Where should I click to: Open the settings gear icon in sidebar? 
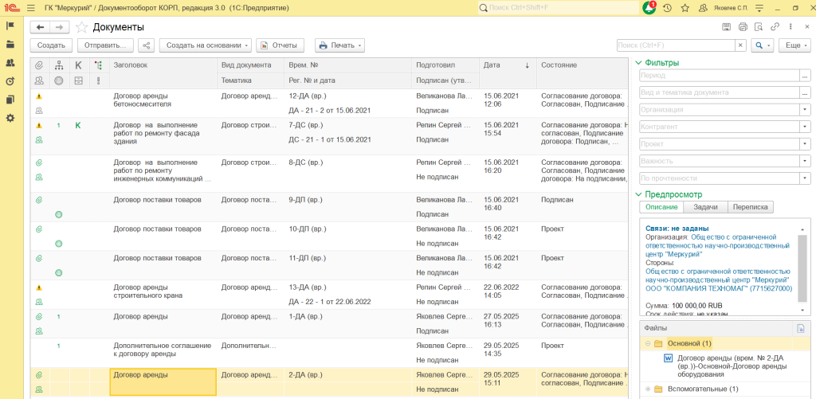10,118
